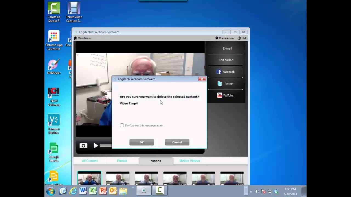
Task: Launch Internet Explorer from the taskbar
Action: coord(73,191)
